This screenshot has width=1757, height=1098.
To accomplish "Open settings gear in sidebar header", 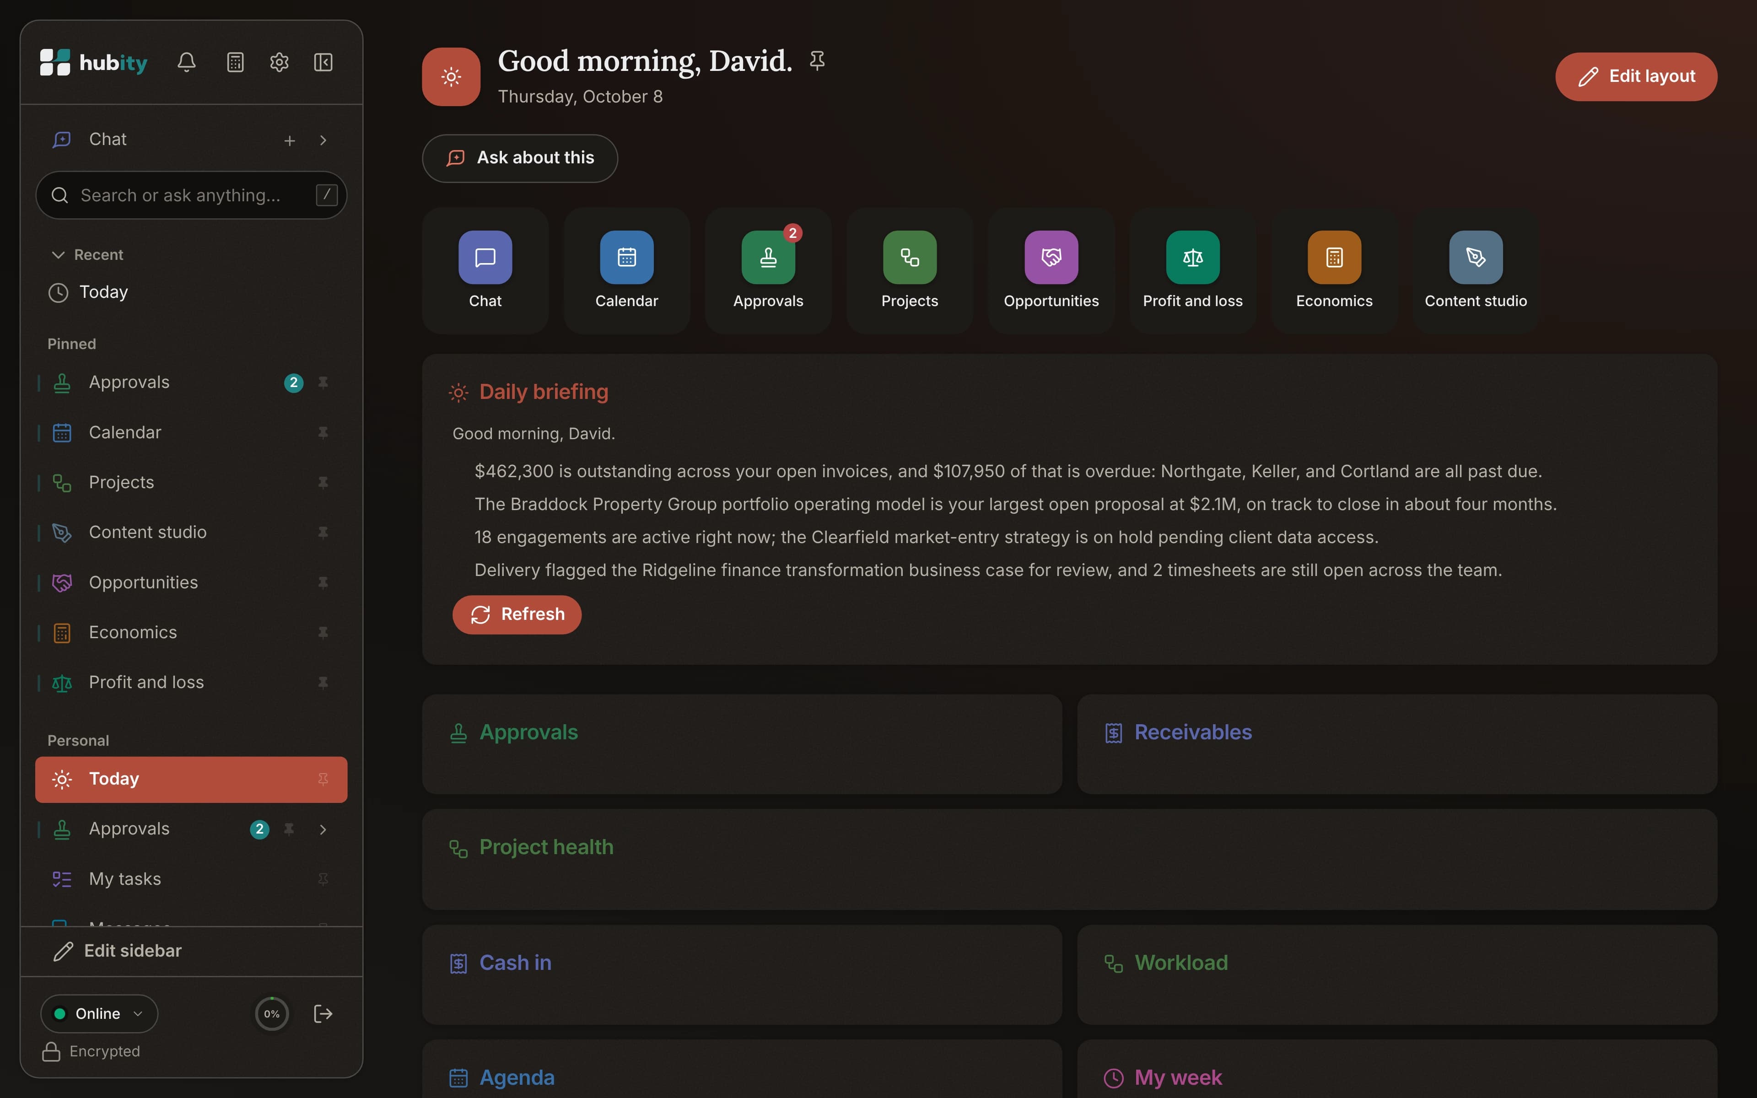I will (280, 63).
